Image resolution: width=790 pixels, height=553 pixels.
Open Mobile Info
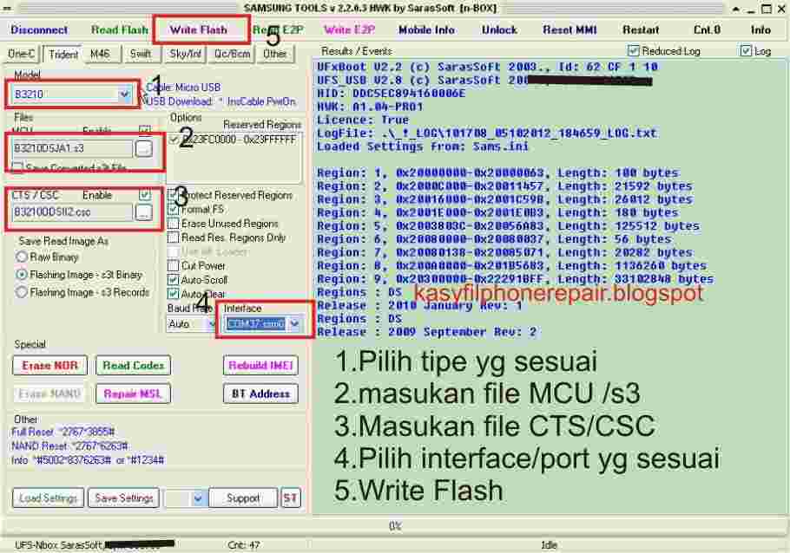click(x=426, y=29)
